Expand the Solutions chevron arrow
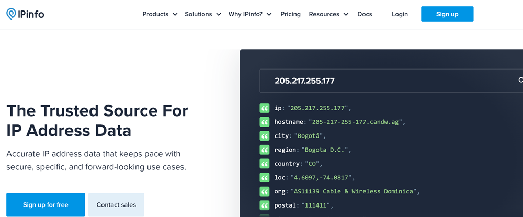 pos(219,14)
